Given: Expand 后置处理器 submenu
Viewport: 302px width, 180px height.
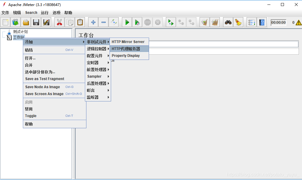Looking at the screenshot, I should coord(98,83).
